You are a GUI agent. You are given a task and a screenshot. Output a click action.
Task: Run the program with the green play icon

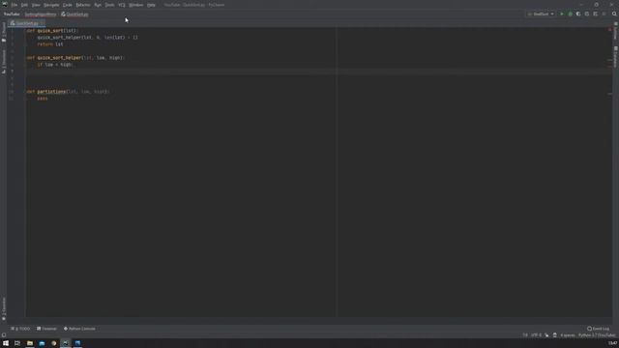click(562, 14)
